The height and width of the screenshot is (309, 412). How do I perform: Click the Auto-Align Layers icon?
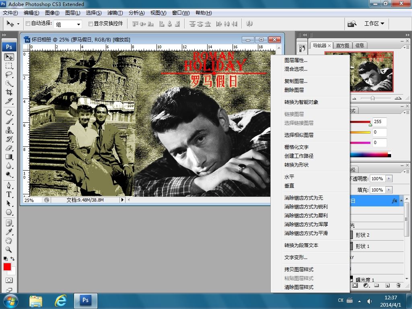pos(249,24)
